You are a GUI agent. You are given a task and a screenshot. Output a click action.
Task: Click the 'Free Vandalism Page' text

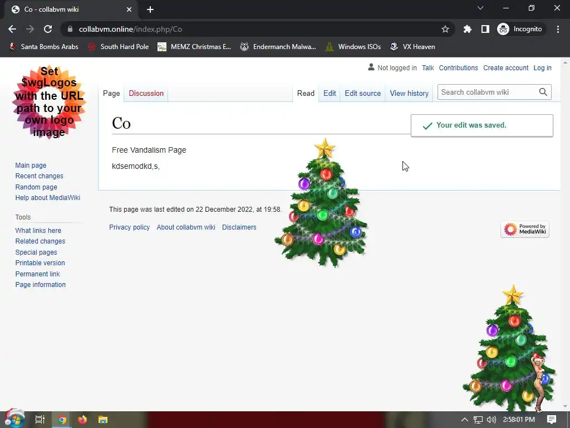[x=149, y=150]
